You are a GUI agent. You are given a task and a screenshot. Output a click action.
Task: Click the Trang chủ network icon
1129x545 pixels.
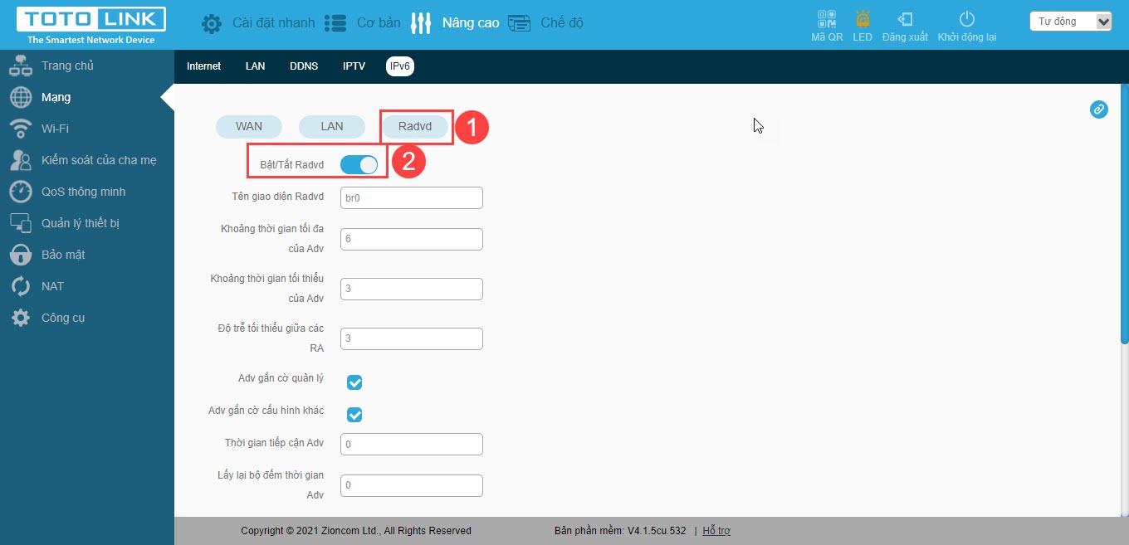tap(21, 66)
